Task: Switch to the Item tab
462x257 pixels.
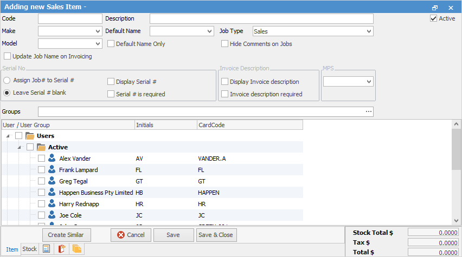Action: [12, 249]
